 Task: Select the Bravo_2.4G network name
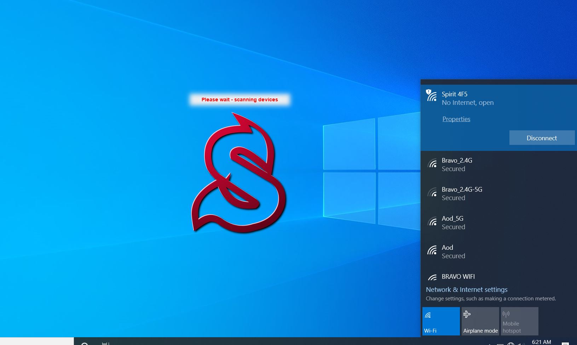pyautogui.click(x=457, y=160)
